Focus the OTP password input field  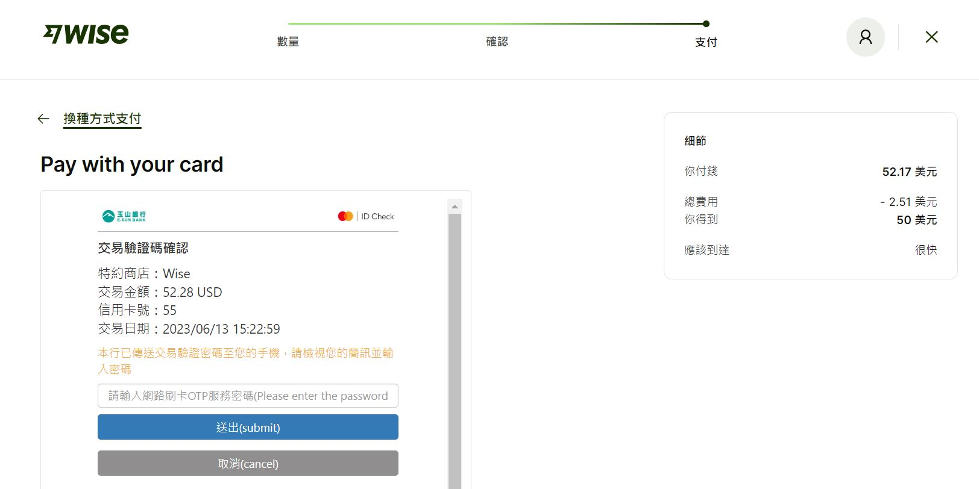[x=248, y=396]
